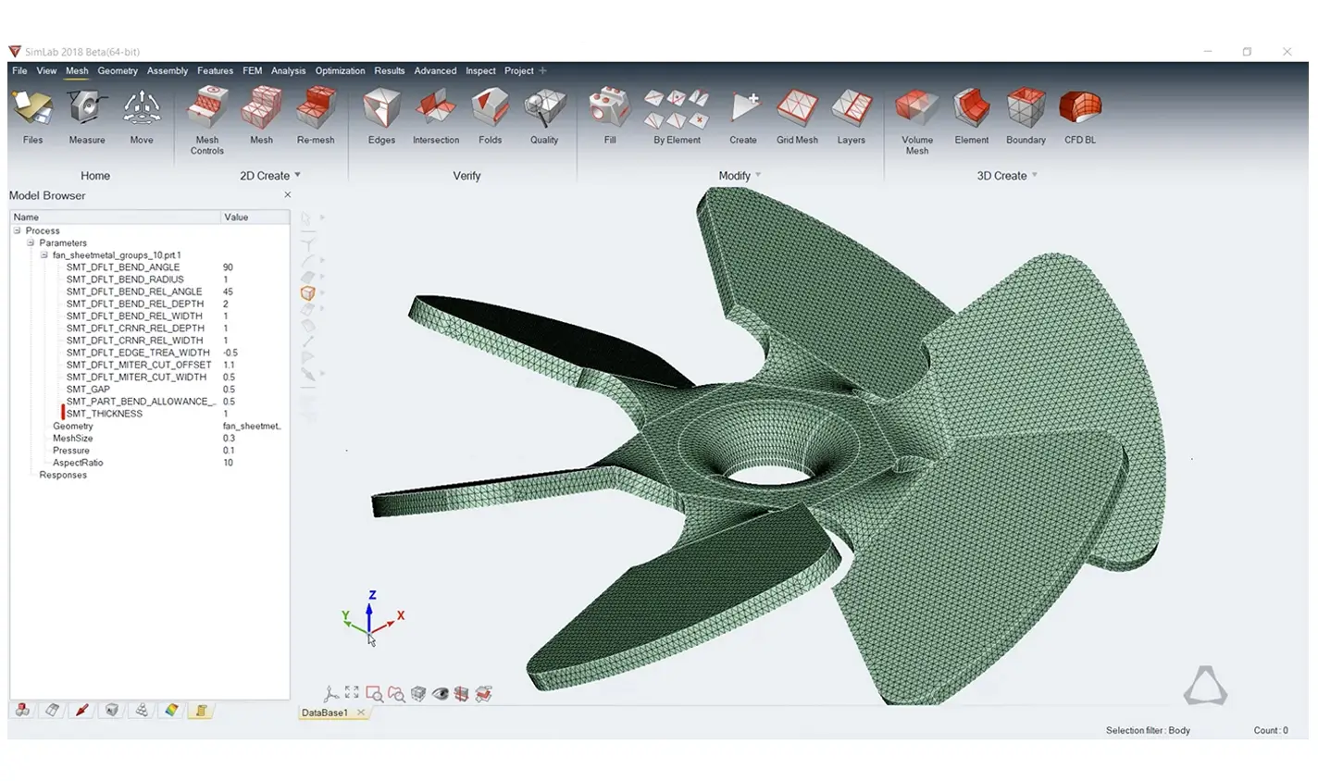
Task: Expand the 2D Create dropdown arrow
Action: point(298,175)
